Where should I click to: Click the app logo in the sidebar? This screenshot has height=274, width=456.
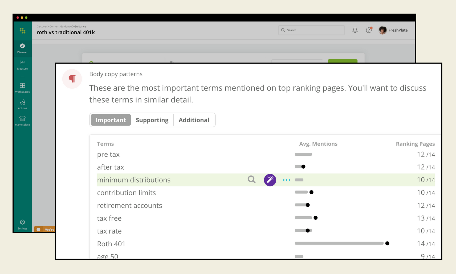click(22, 31)
